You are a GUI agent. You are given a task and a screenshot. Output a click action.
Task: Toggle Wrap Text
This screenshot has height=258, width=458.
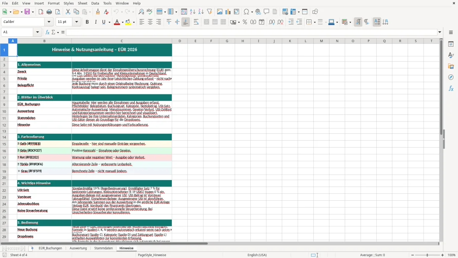(x=196, y=22)
